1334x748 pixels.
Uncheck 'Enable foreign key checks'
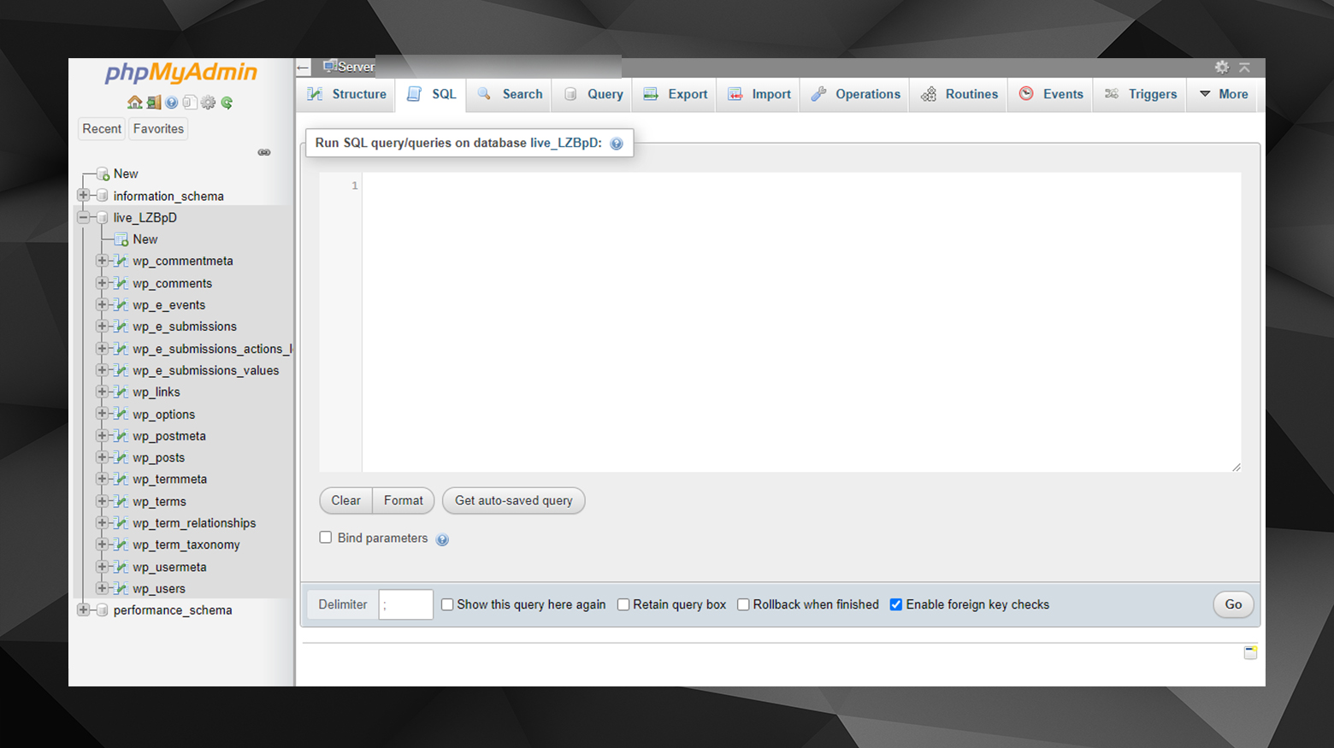click(x=896, y=604)
